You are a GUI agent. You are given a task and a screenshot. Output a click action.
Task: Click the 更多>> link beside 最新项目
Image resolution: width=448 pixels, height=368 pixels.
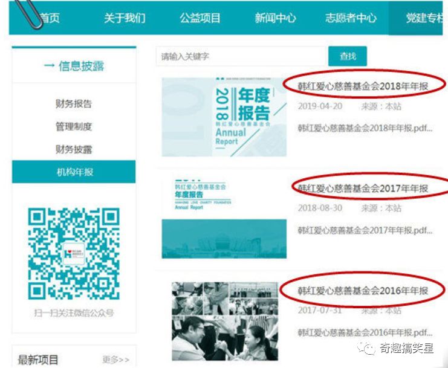(115, 360)
